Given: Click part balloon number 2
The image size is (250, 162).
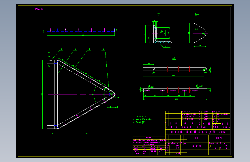Looking at the screenshot, I should pos(76,49).
